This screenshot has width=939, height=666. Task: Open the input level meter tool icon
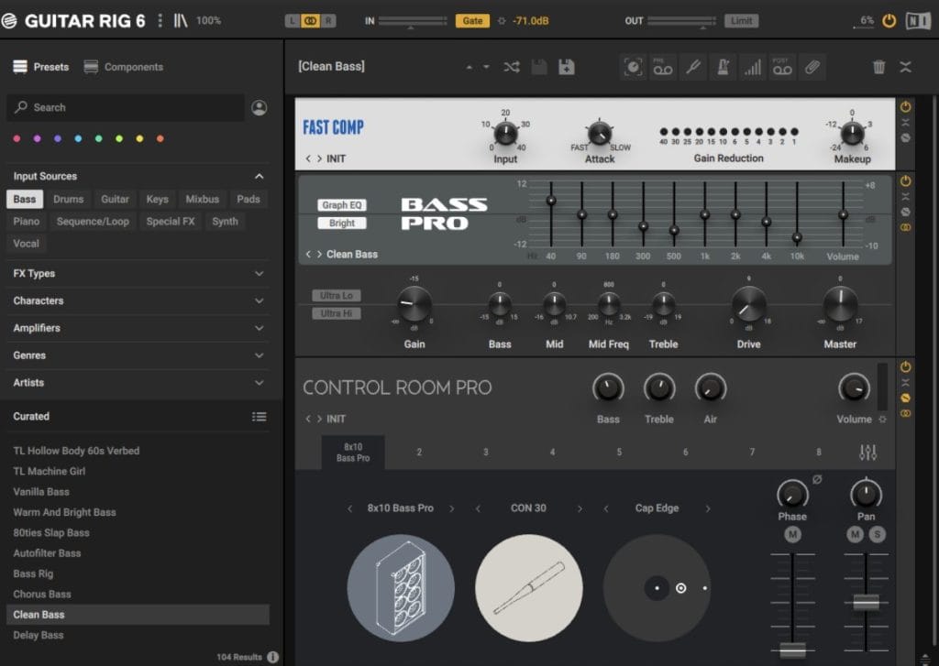753,67
